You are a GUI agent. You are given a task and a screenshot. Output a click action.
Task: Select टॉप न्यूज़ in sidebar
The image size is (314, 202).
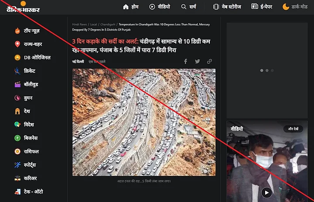pos(31,31)
